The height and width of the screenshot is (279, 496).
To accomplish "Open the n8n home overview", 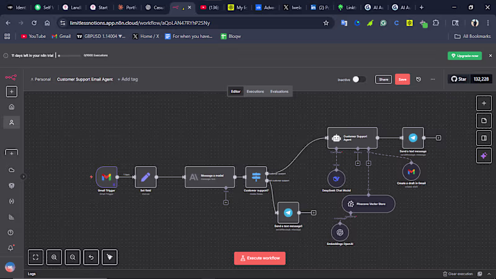I will click(12, 107).
